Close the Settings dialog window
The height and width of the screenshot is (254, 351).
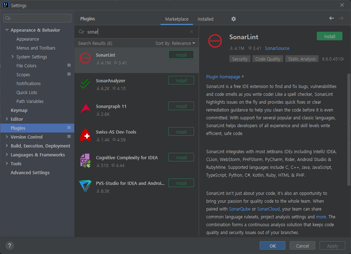342,5
